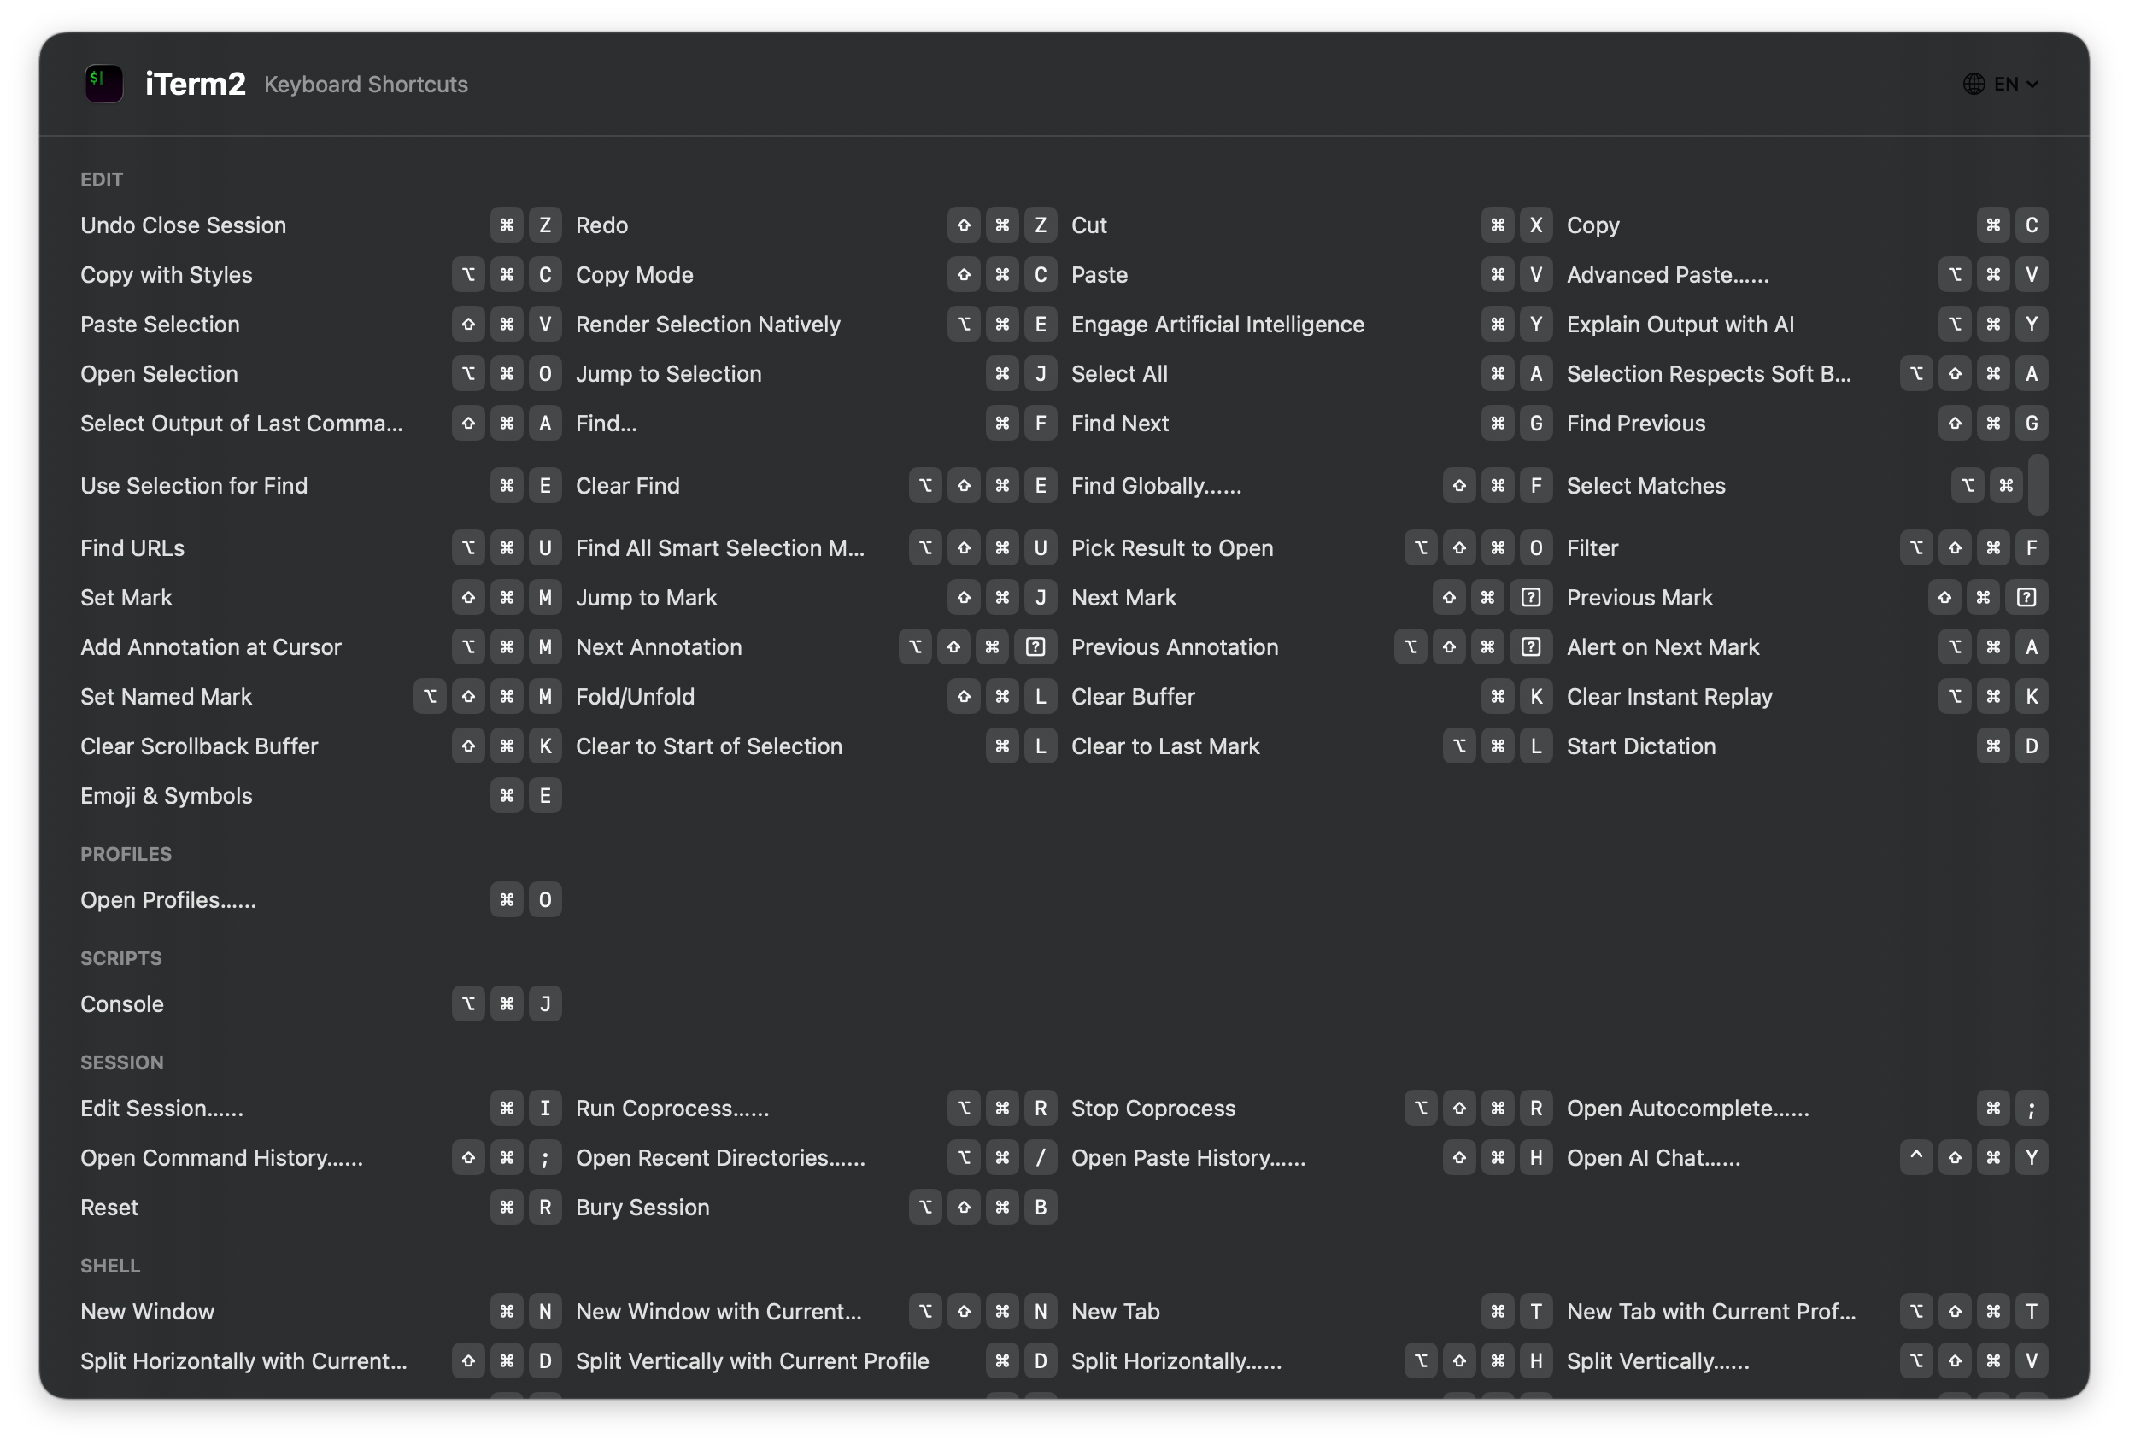Viewport: 2129px width, 1445px height.
Task: Click the EDIT section label
Action: pyautogui.click(x=101, y=179)
